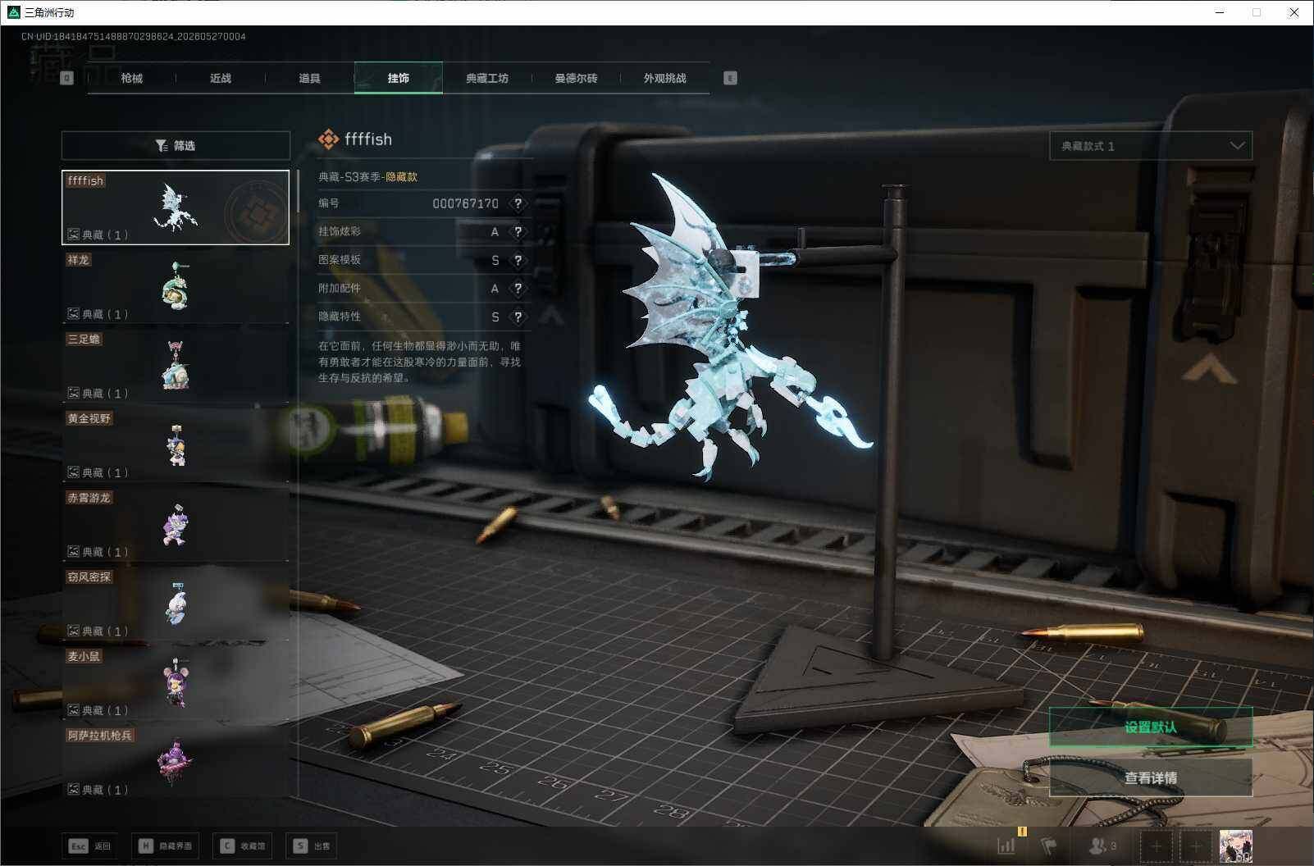Open the statistics bar chart icon

(x=1006, y=845)
